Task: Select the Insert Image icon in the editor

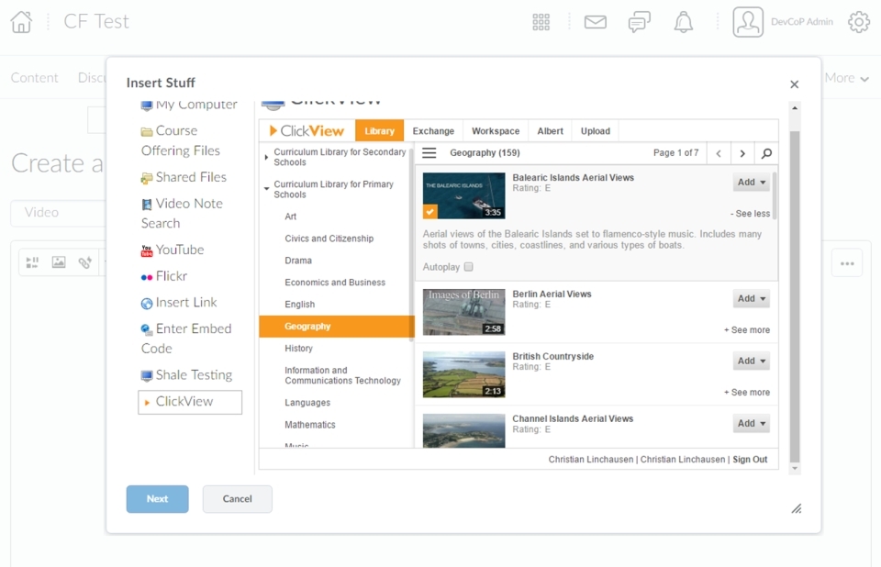Action: click(58, 261)
